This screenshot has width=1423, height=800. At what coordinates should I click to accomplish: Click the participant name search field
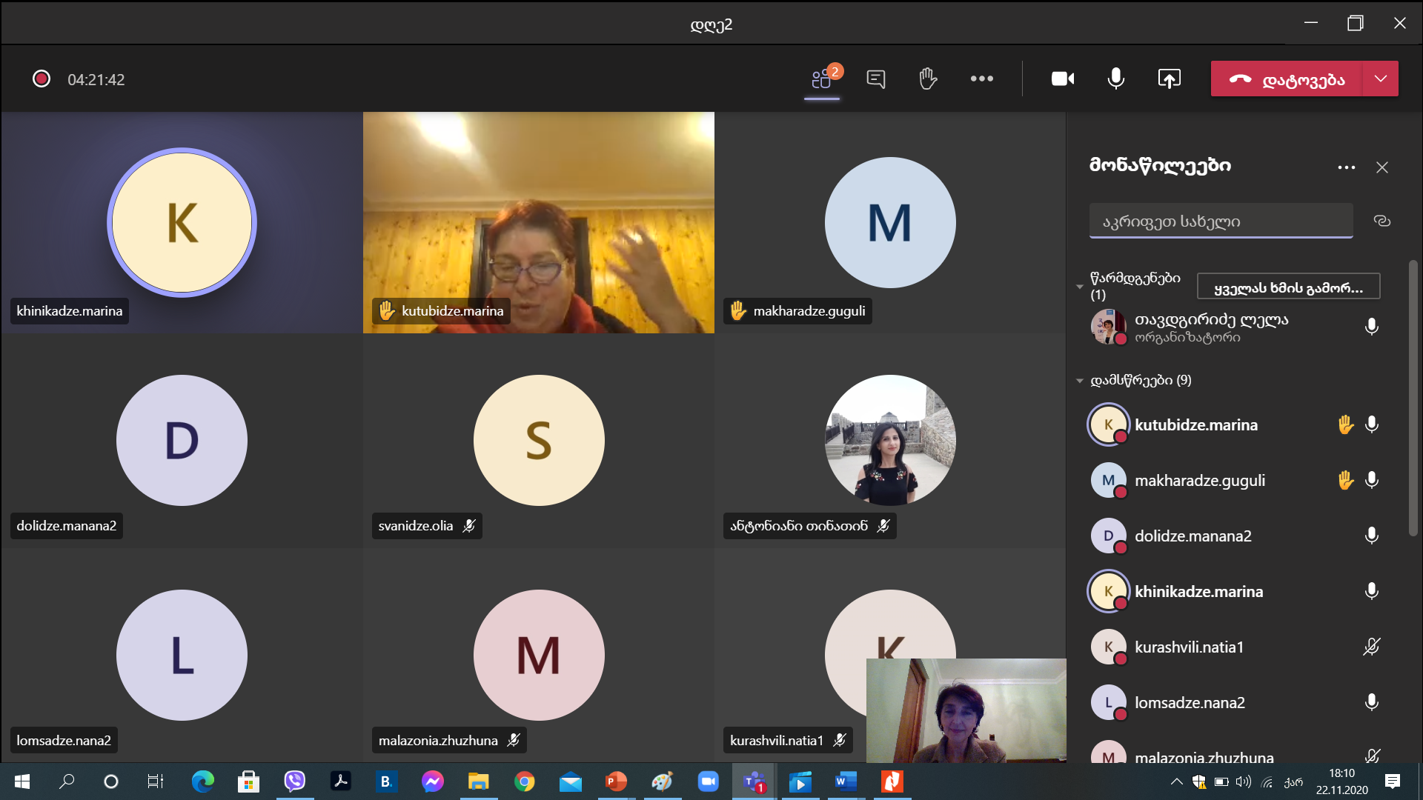(x=1220, y=221)
